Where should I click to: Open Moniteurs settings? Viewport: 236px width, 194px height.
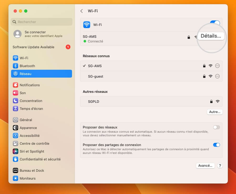(x=41, y=178)
